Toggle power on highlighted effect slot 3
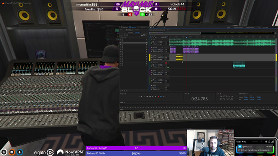 tap(122, 42)
